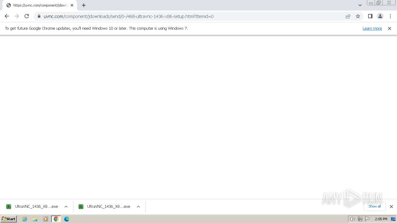Open Windows Start menu
Image resolution: width=397 pixels, height=223 pixels.
9,219
